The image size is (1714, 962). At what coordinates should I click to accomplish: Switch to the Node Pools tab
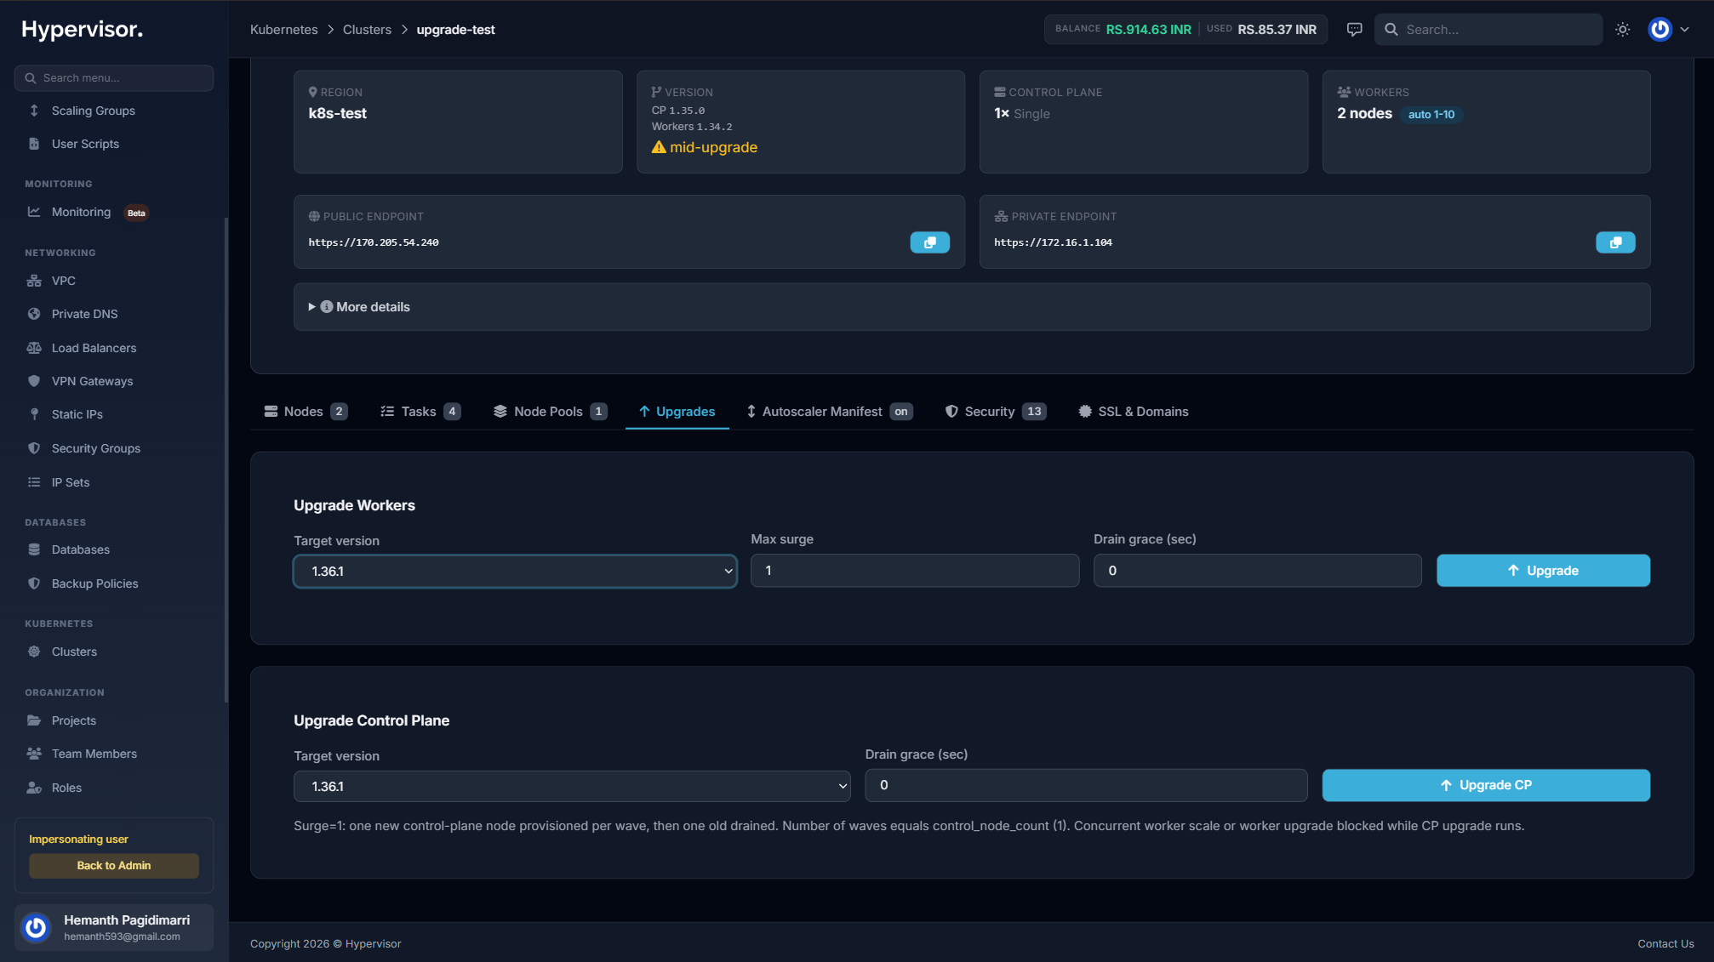550,412
